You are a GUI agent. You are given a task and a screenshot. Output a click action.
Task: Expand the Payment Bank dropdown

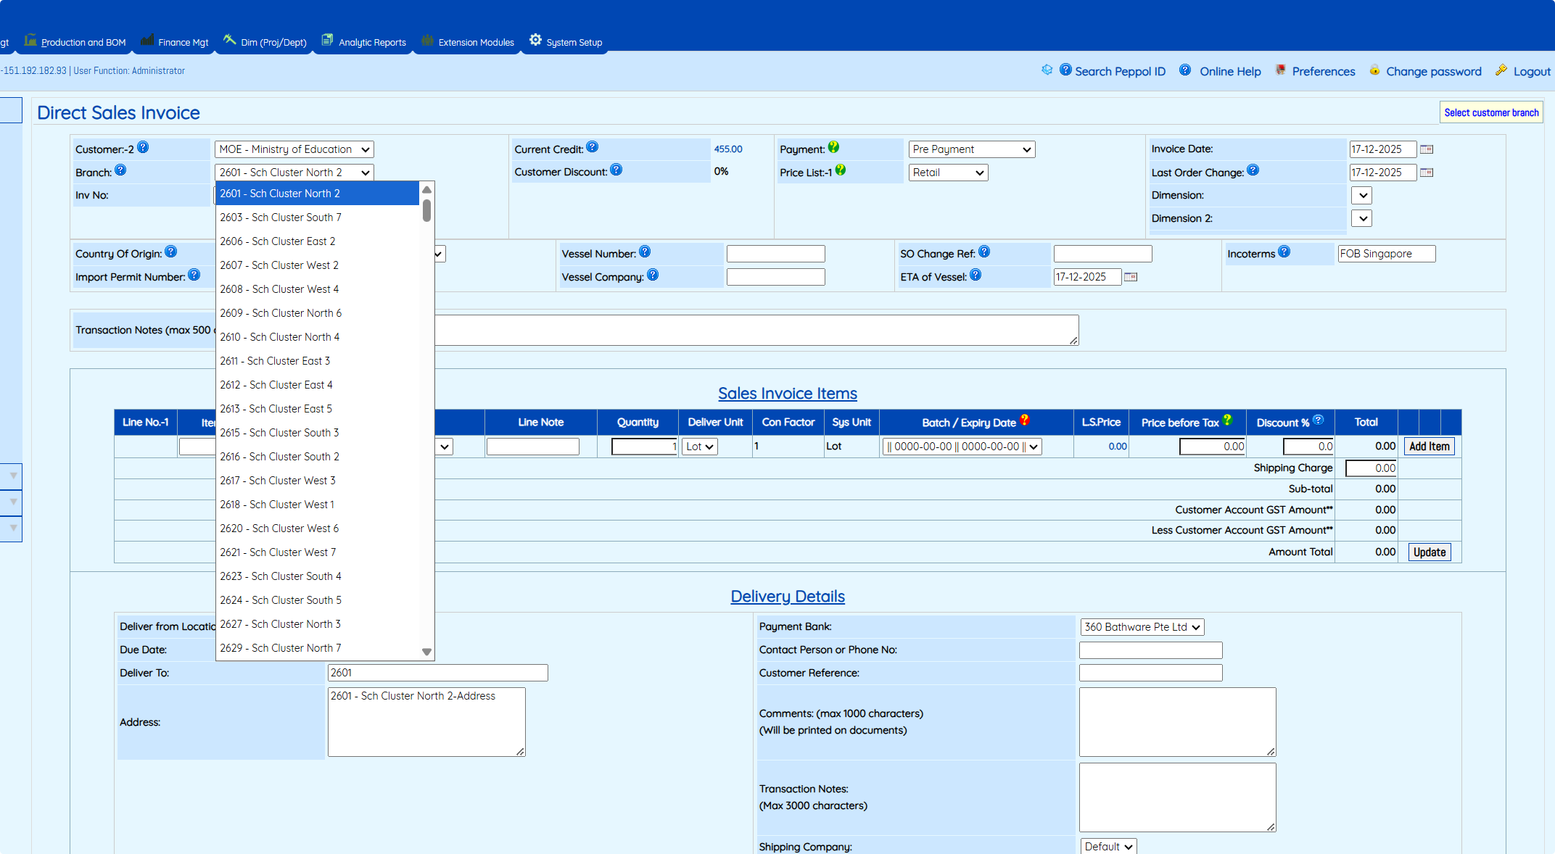[x=1142, y=627]
